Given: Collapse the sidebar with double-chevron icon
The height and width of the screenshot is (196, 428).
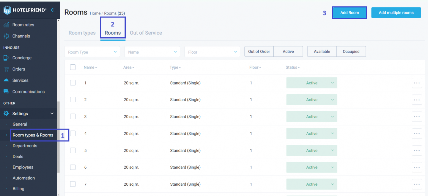Looking at the screenshot, I should pyautogui.click(x=53, y=10).
